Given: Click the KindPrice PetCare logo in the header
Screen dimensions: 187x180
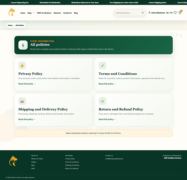Looking at the screenshot, I should (12, 12).
